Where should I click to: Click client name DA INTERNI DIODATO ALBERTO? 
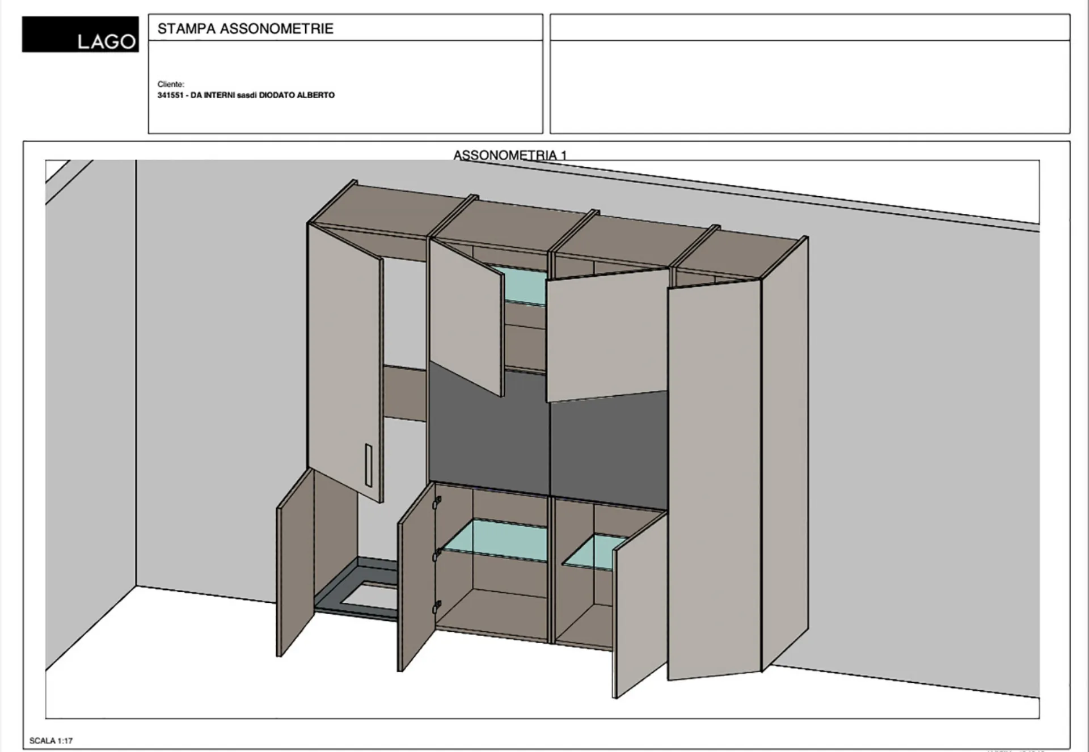coord(246,95)
